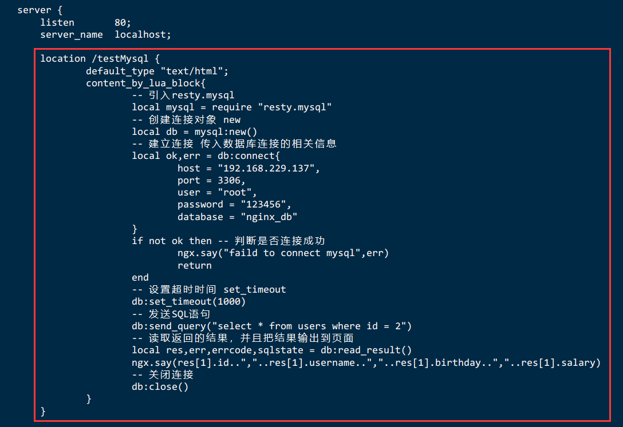This screenshot has height=427, width=623.
Task: Click the user = "root" line
Action: pyautogui.click(x=217, y=193)
